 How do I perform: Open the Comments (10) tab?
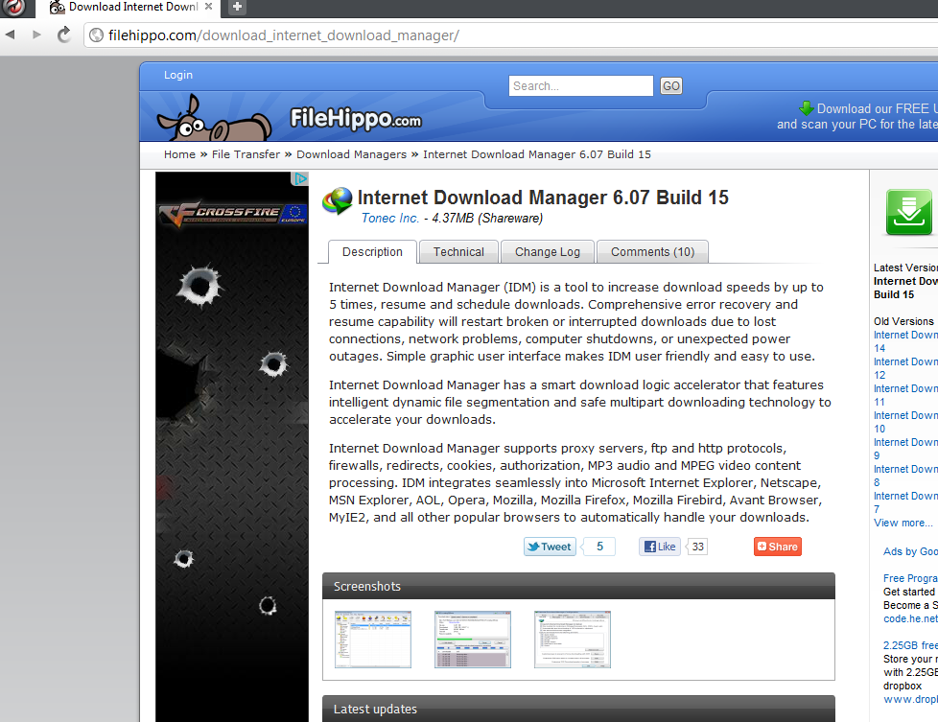(652, 252)
